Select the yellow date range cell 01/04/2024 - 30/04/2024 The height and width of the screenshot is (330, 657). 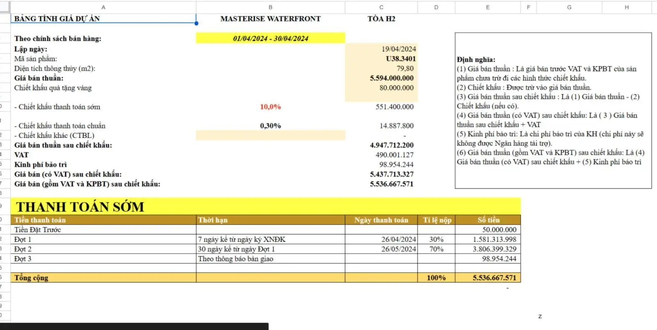[x=271, y=38]
